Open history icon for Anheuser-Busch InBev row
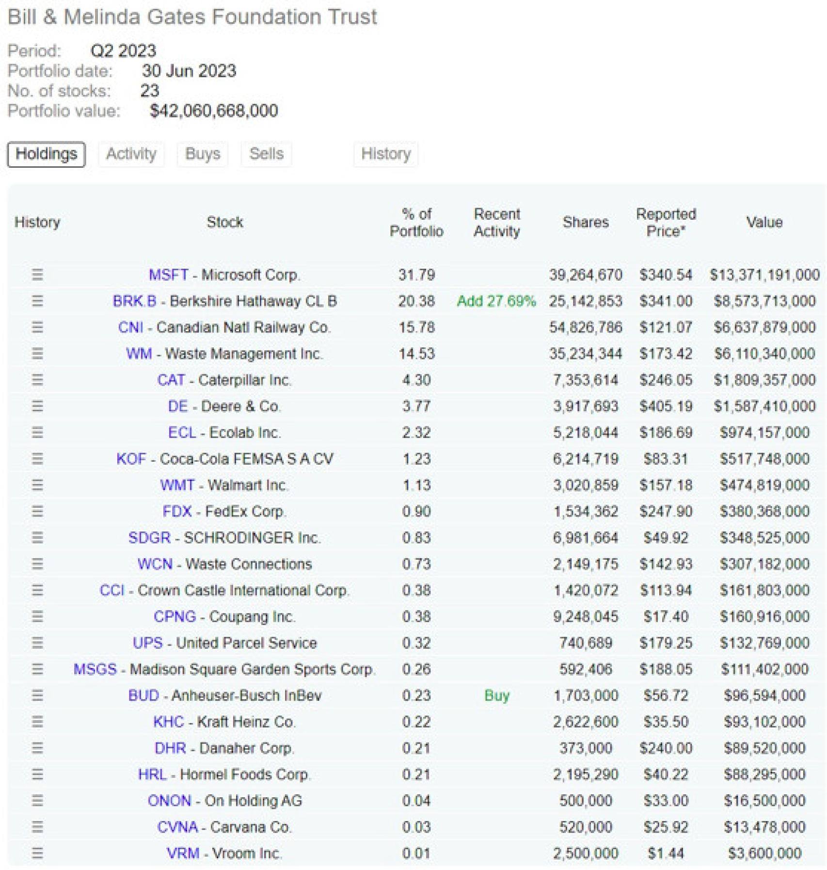827x870 pixels. 37,695
